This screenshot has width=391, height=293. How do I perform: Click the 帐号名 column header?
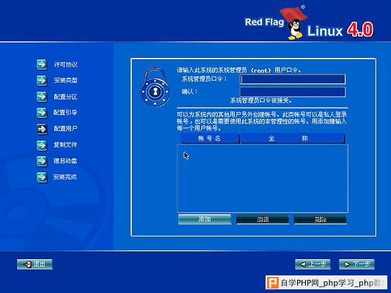[210, 138]
